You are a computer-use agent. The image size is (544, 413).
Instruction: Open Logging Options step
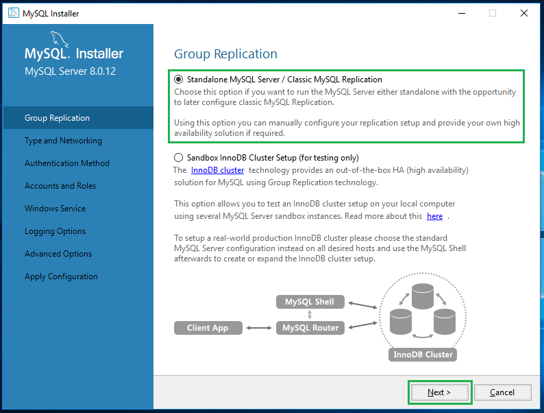(55, 231)
